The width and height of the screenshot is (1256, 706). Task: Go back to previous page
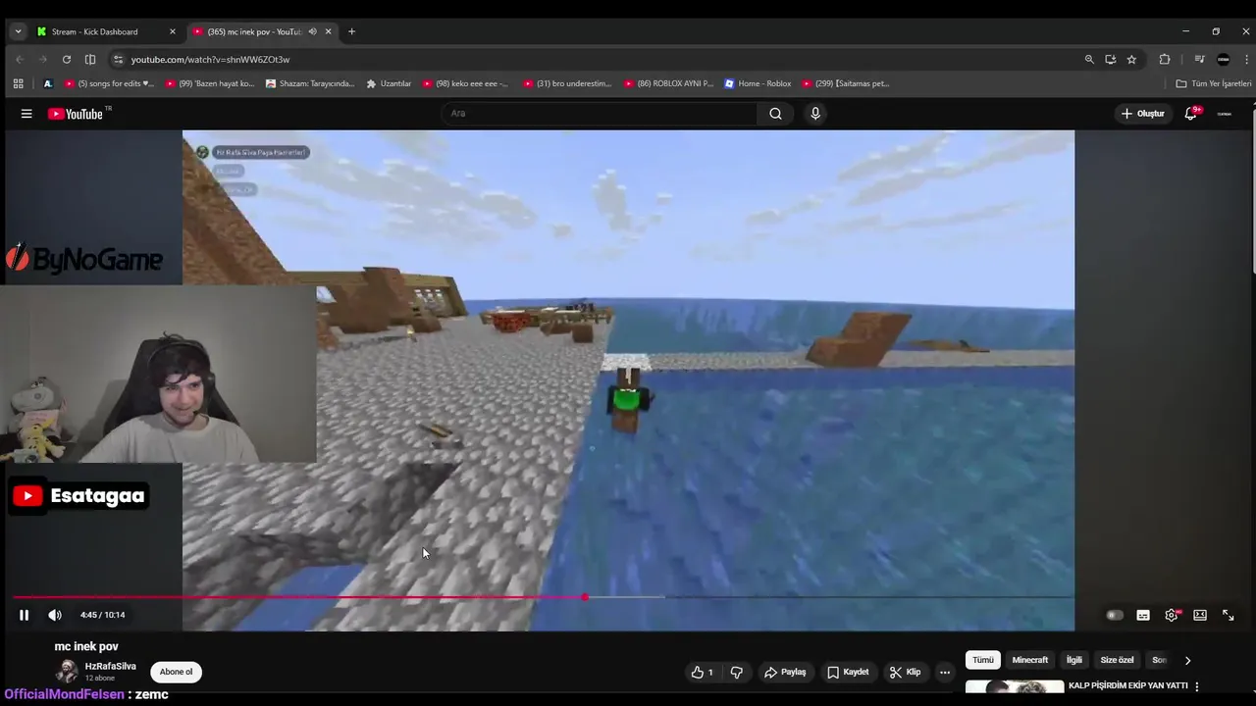coord(20,59)
